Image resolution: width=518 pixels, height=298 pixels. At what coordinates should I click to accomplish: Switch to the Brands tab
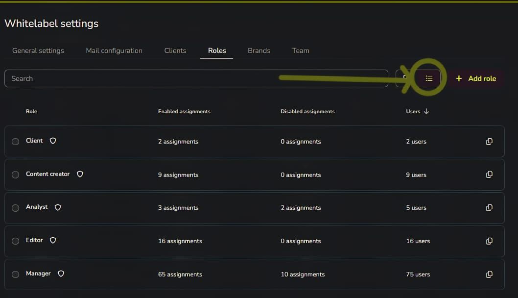(259, 50)
